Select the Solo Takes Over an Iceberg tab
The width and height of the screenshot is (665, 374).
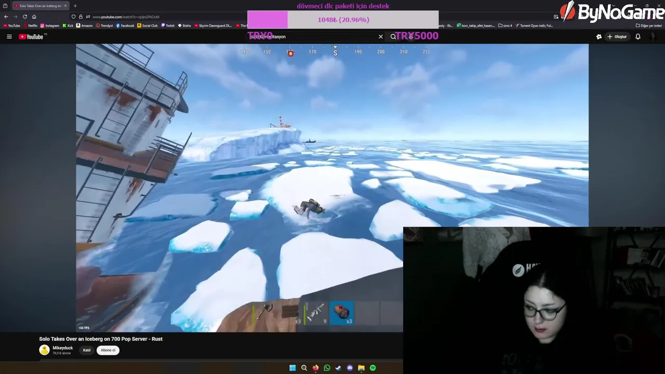40,6
